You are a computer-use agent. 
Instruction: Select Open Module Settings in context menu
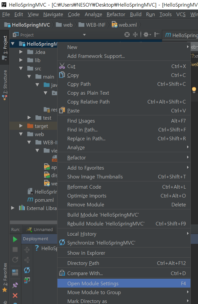pyautogui.click(x=124, y=283)
